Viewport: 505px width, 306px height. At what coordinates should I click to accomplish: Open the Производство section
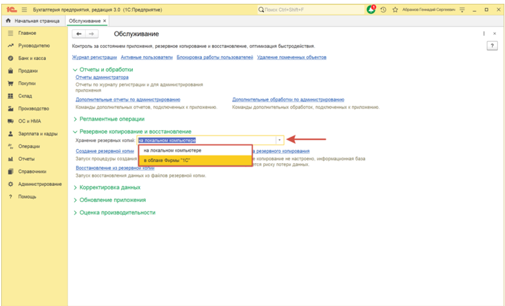[34, 108]
